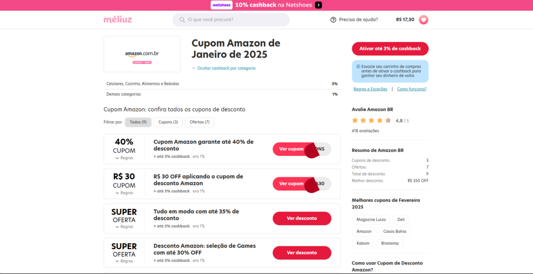Click the info icon in blue notice
The width and height of the screenshot is (533, 274).
tap(358, 67)
